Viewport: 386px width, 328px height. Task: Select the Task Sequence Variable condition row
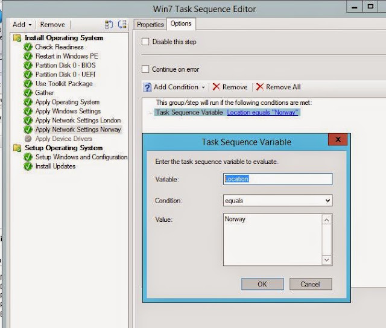click(x=227, y=113)
